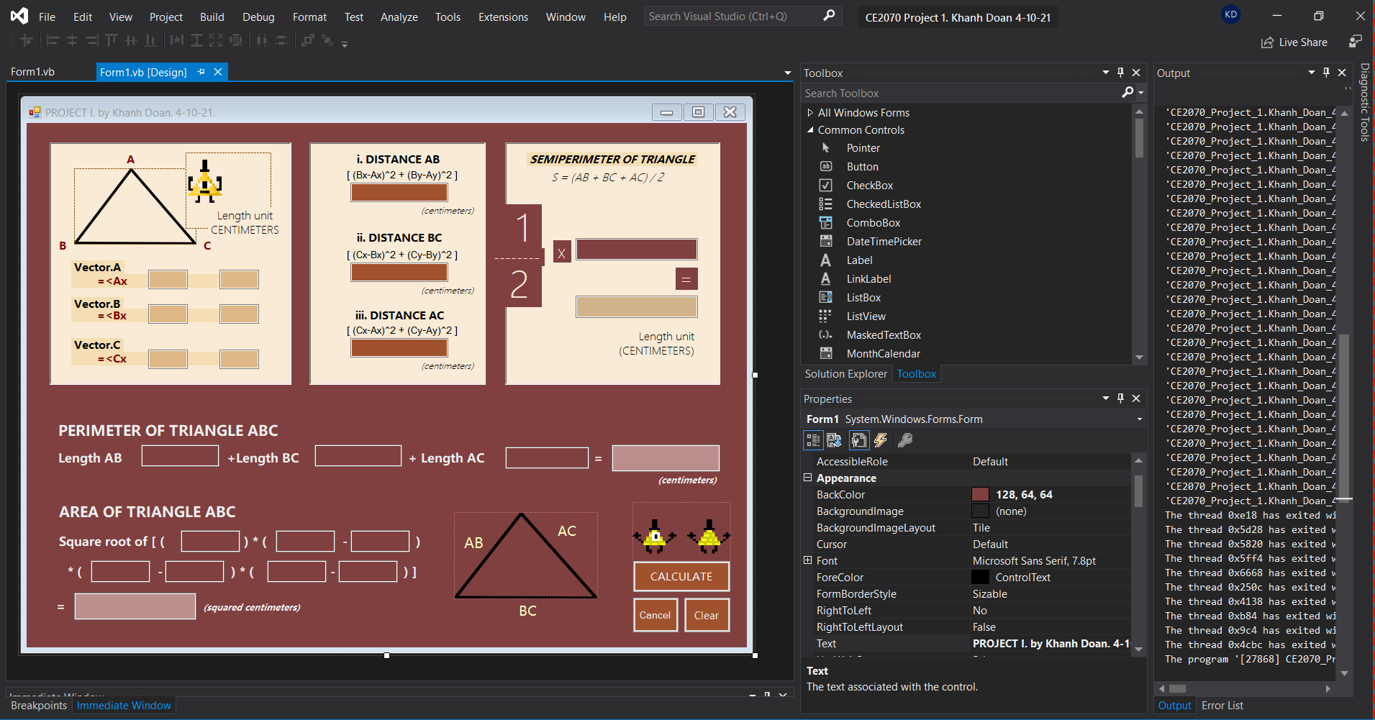Click the equals button in semiperimeter panel

pos(686,279)
